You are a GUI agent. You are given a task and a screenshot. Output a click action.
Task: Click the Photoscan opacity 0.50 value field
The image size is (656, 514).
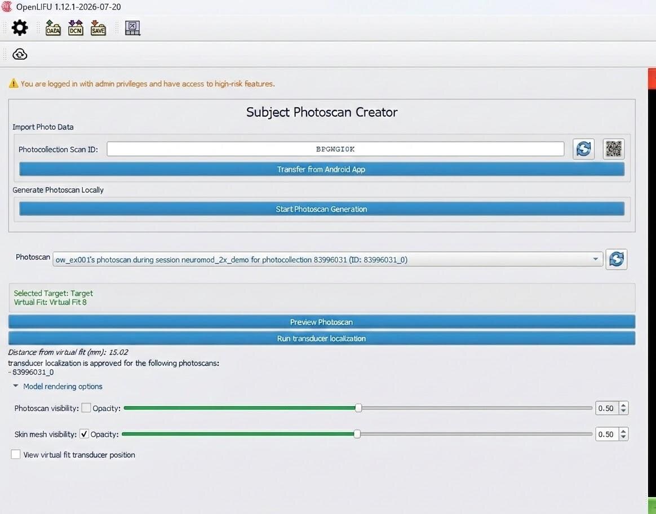[x=607, y=408]
